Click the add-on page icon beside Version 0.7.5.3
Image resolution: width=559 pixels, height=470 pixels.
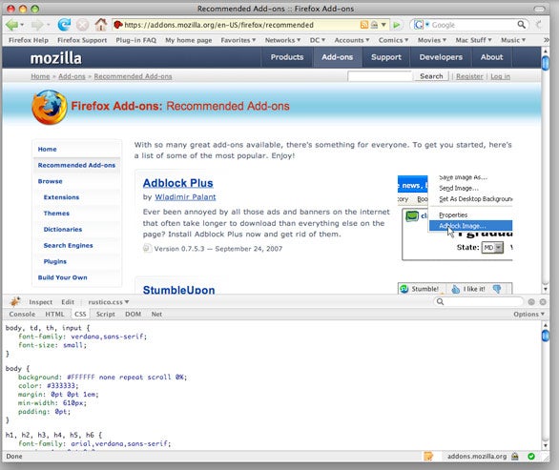pos(147,248)
